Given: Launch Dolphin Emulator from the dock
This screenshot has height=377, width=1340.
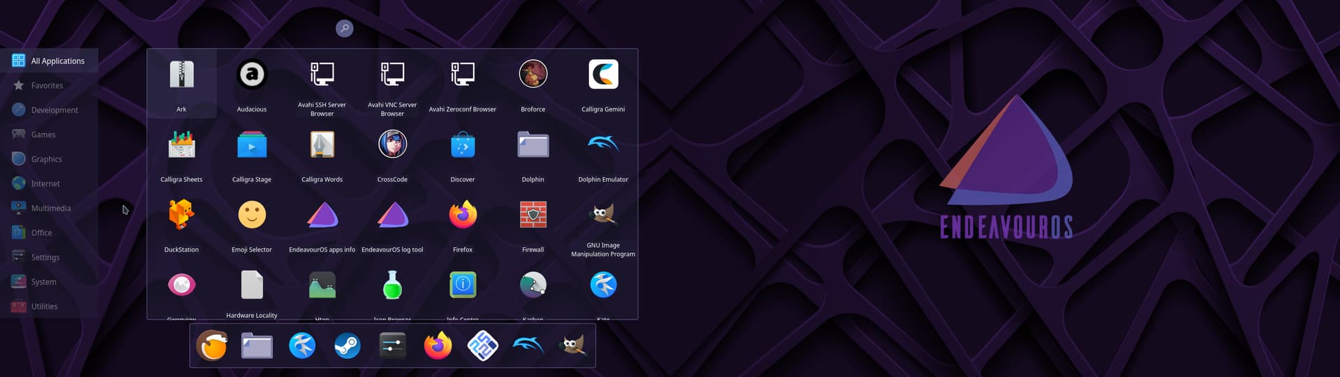Looking at the screenshot, I should click(x=528, y=345).
